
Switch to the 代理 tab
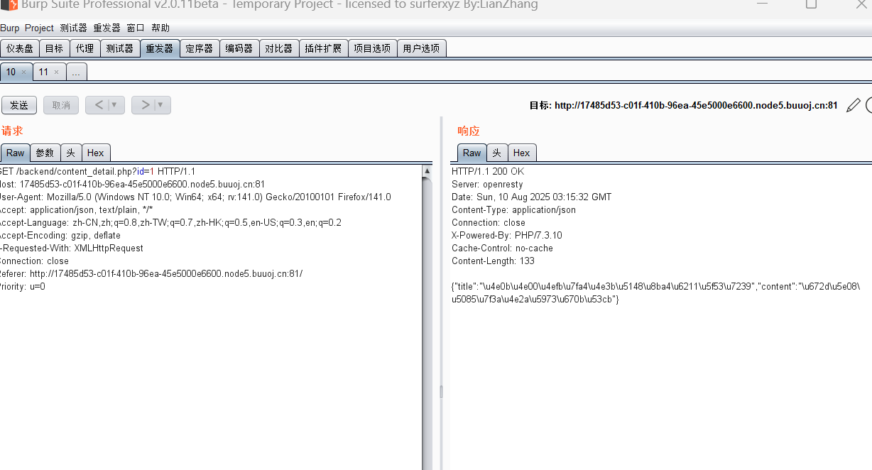point(85,48)
